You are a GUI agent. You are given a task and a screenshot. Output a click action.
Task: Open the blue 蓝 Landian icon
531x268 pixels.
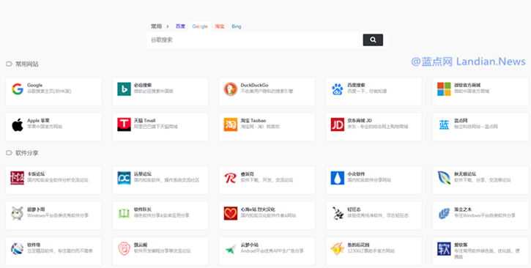click(444, 124)
